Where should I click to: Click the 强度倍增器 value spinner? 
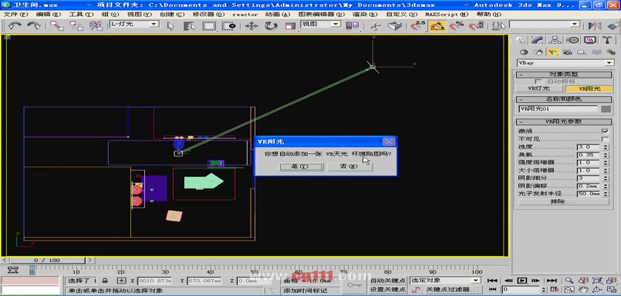[605, 163]
